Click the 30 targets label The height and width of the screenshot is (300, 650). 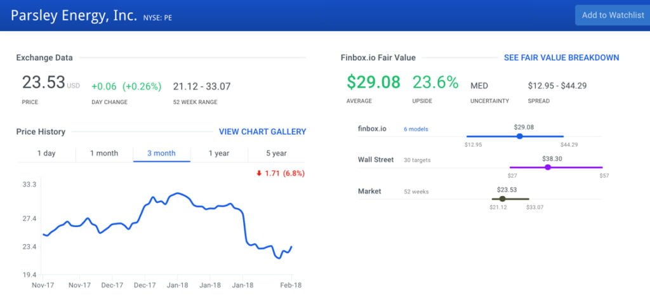pos(417,160)
